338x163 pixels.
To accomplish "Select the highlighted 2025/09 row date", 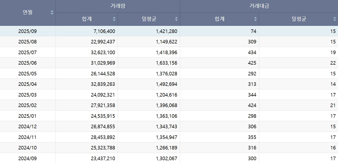I will point(28,31).
